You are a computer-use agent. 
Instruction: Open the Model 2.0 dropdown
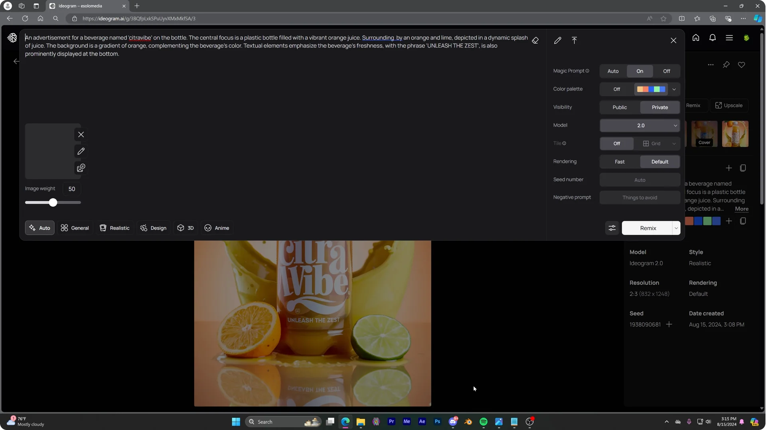point(640,125)
